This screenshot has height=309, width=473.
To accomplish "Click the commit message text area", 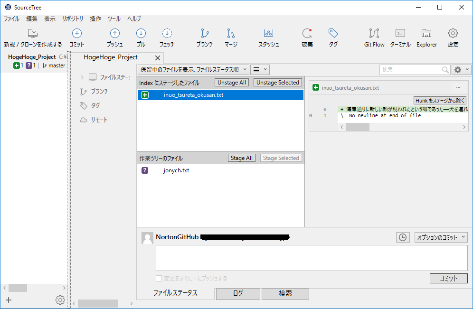I will 312,258.
